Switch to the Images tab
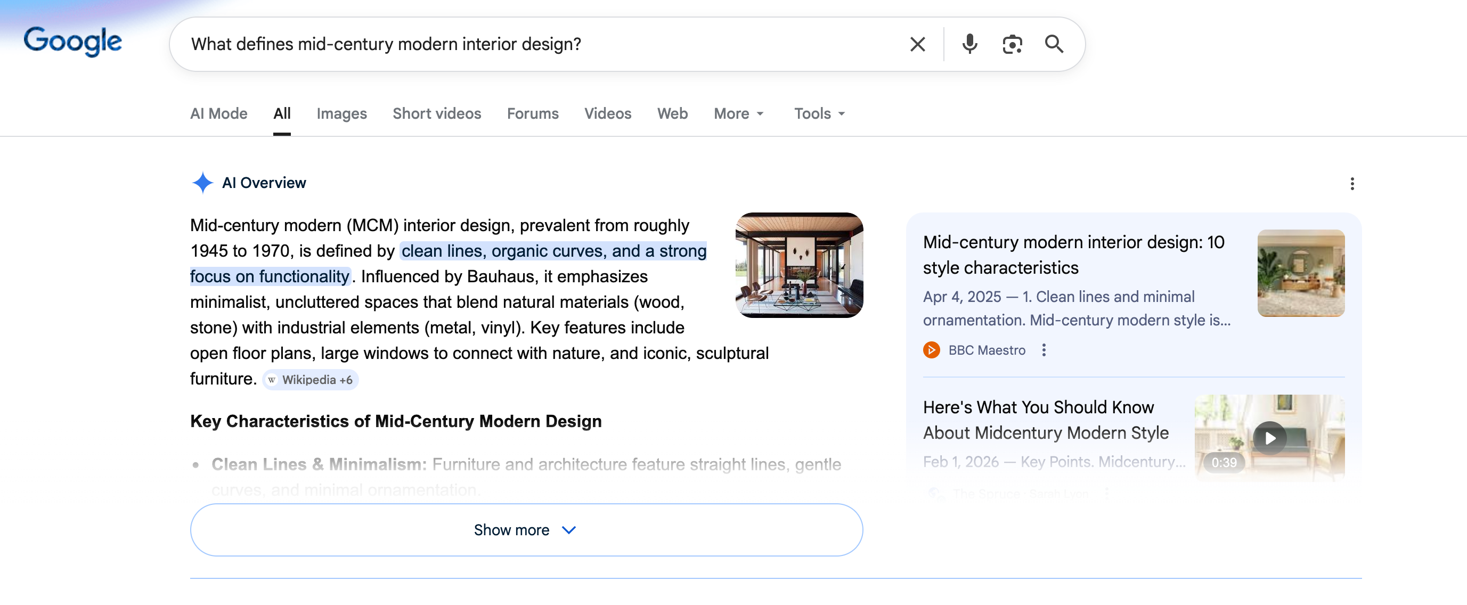Image resolution: width=1467 pixels, height=605 pixels. [x=341, y=114]
